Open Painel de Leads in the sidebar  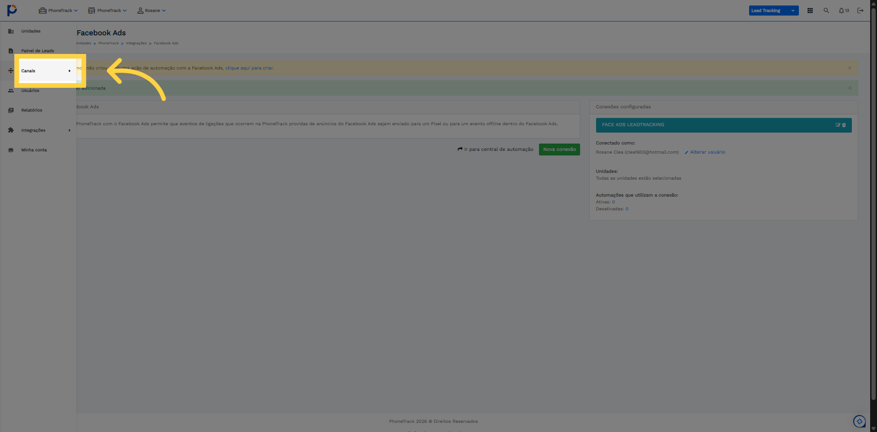[x=38, y=51]
